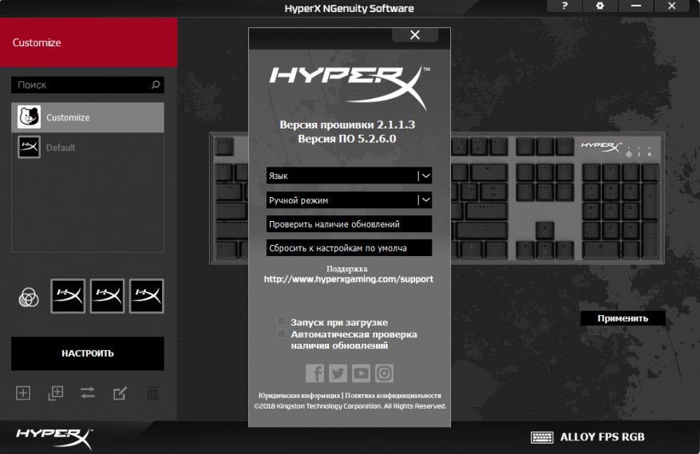Open the help question mark button
700x454 pixels.
coord(565,6)
